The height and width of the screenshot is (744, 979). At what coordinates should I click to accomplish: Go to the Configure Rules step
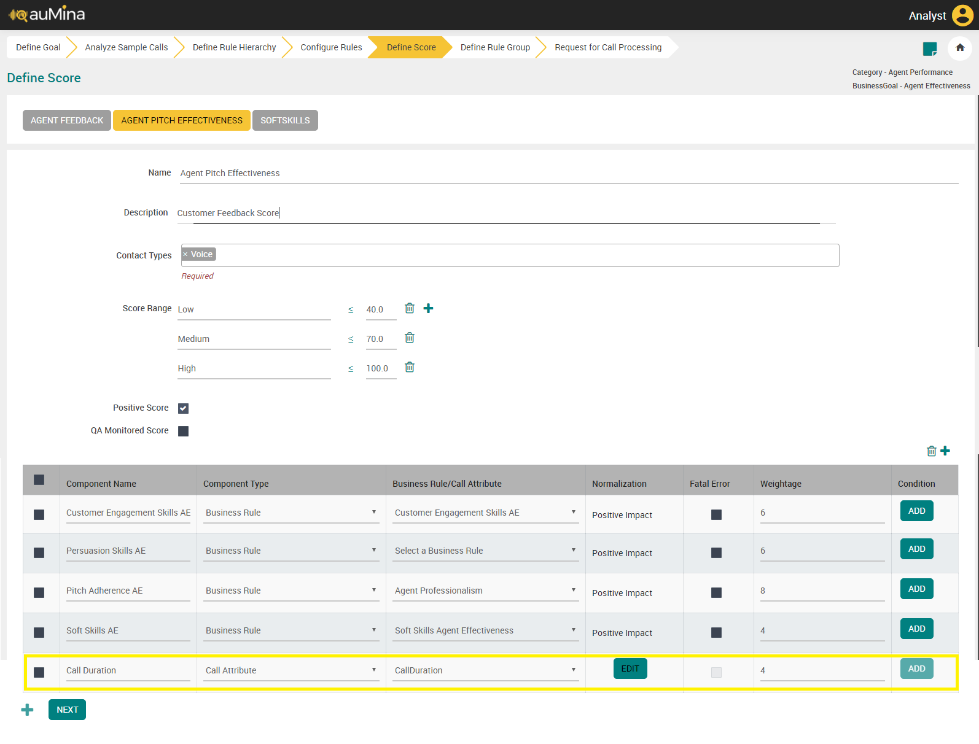(332, 47)
